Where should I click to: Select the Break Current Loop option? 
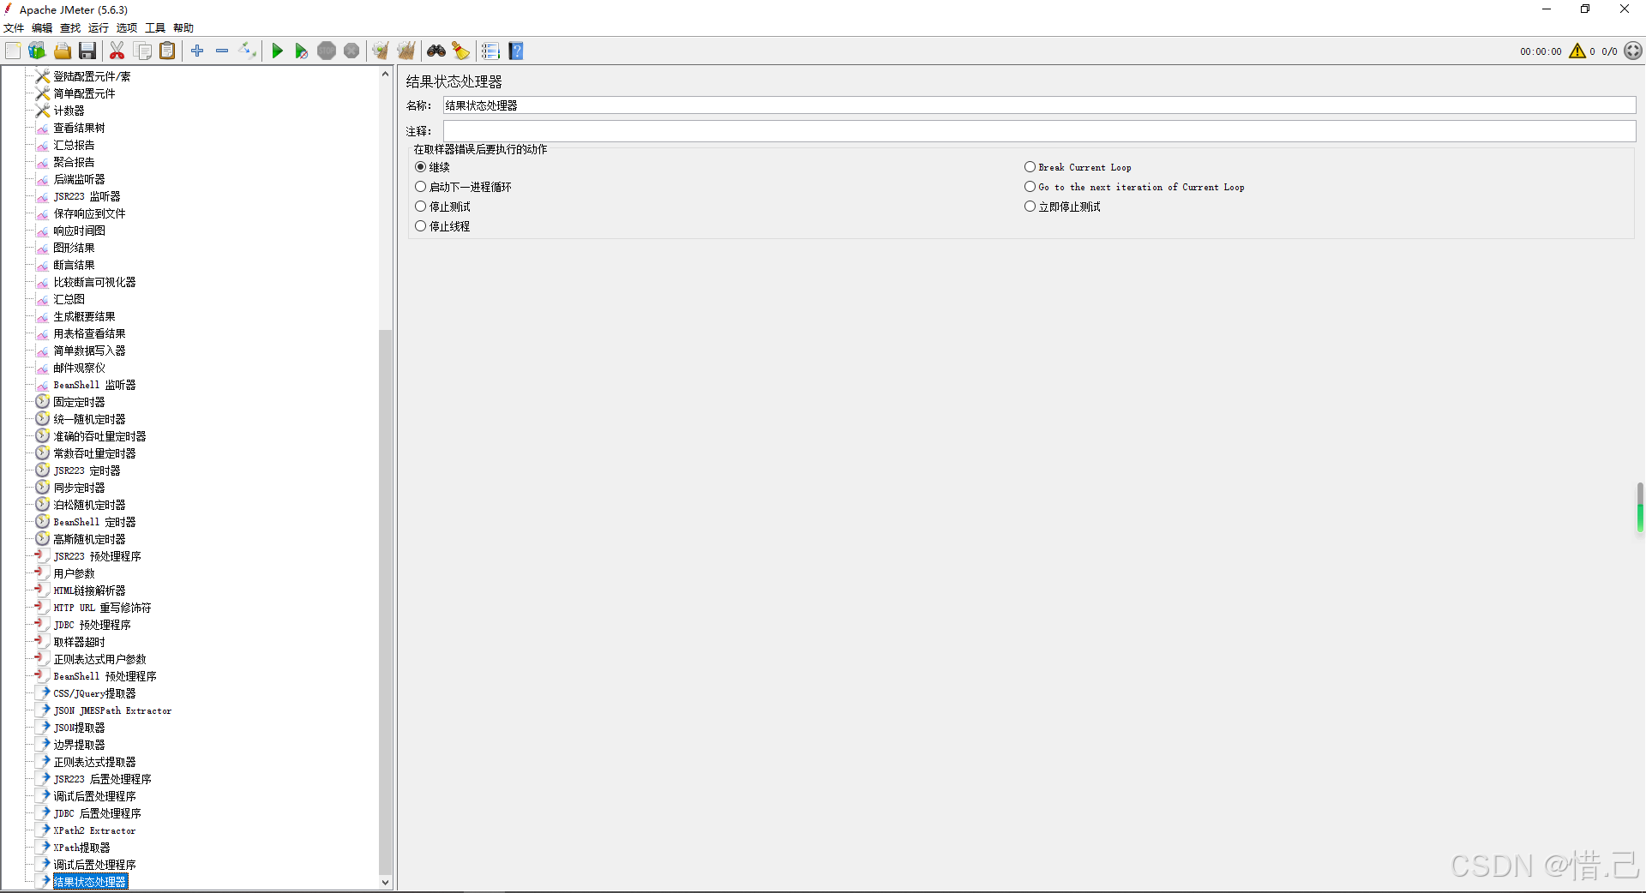point(1030,167)
